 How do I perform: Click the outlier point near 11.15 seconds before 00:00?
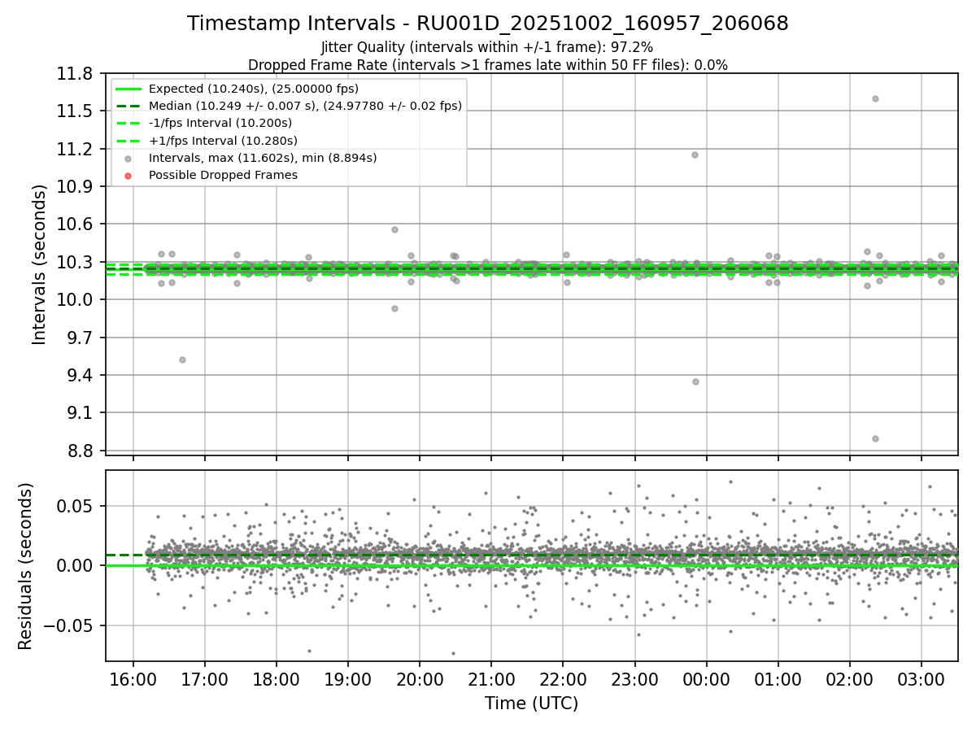tap(695, 155)
